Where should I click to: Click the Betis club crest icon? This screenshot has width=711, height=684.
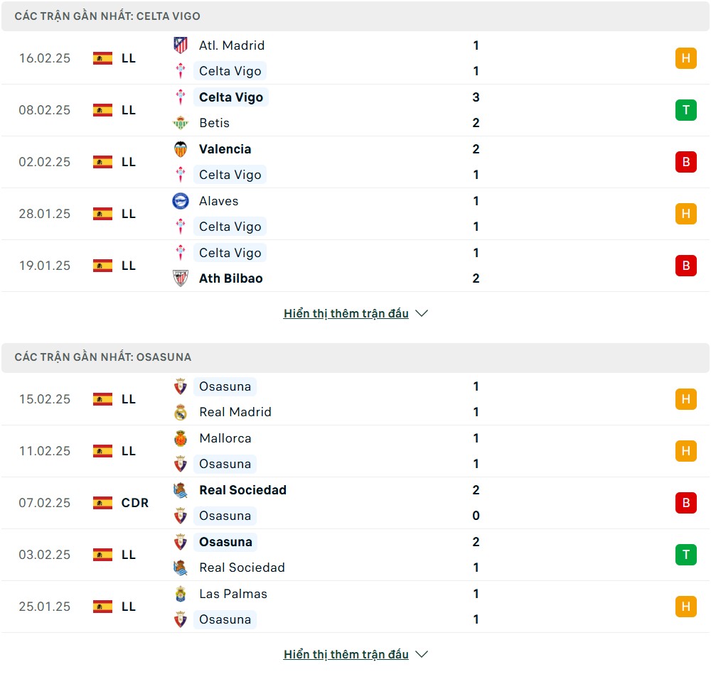(181, 123)
